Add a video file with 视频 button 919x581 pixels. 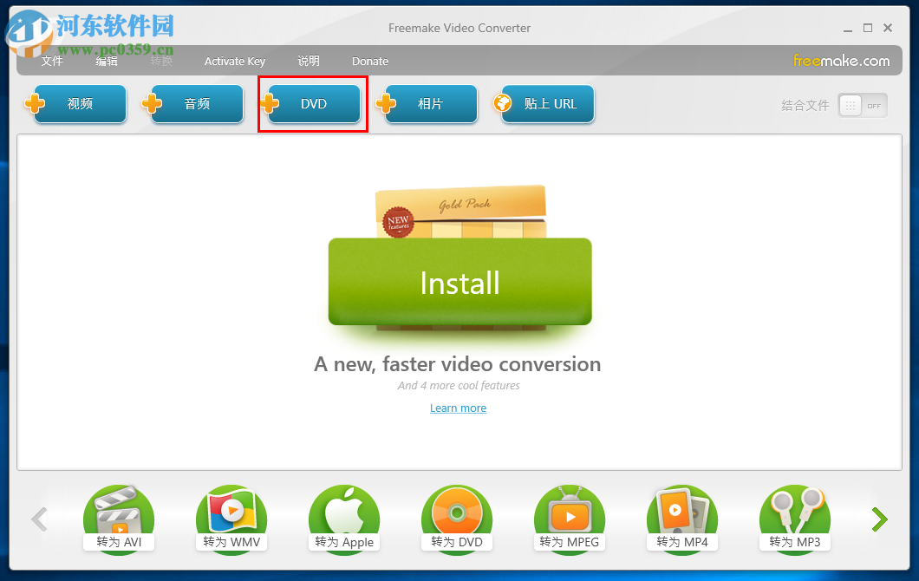pos(76,104)
